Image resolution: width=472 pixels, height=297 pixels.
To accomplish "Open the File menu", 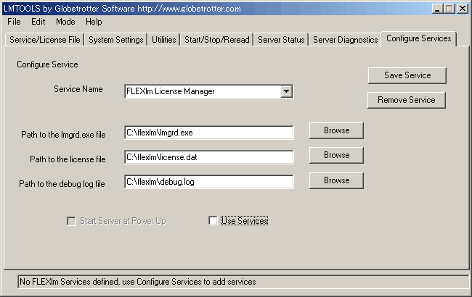I will click(14, 22).
